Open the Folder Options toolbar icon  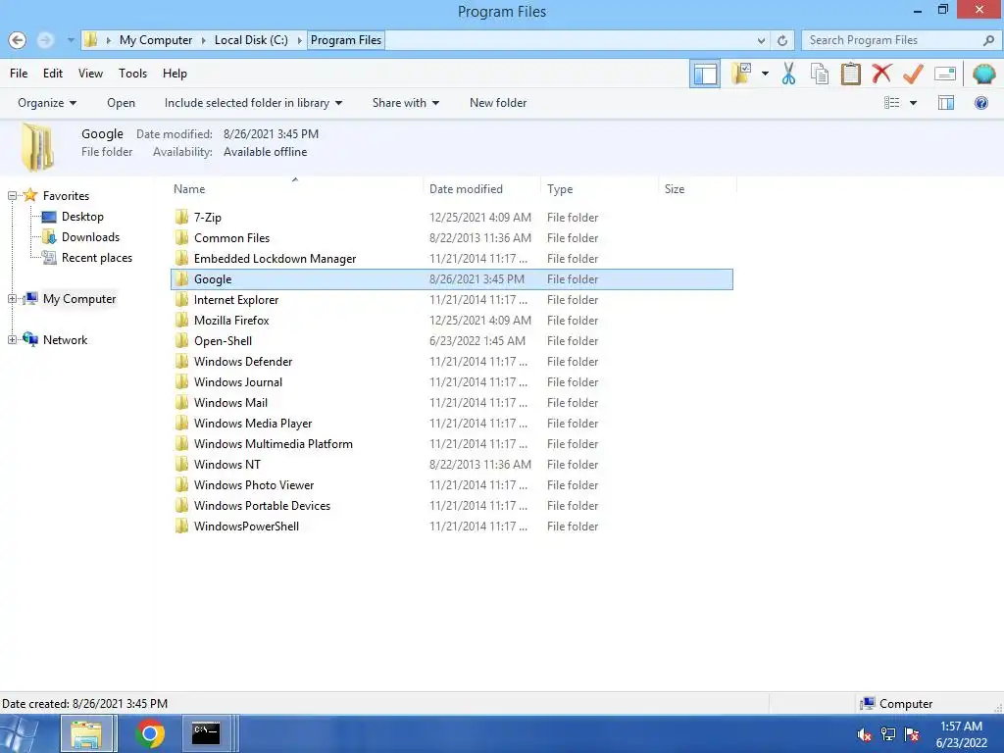(741, 74)
